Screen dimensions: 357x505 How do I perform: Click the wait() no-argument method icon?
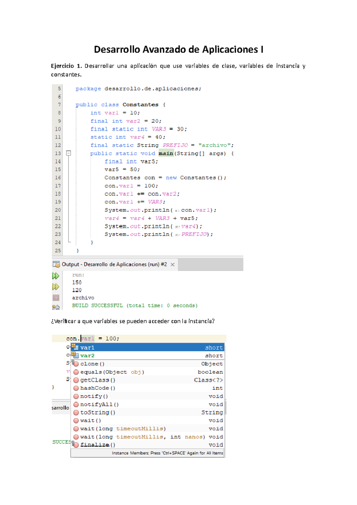[x=76, y=420]
